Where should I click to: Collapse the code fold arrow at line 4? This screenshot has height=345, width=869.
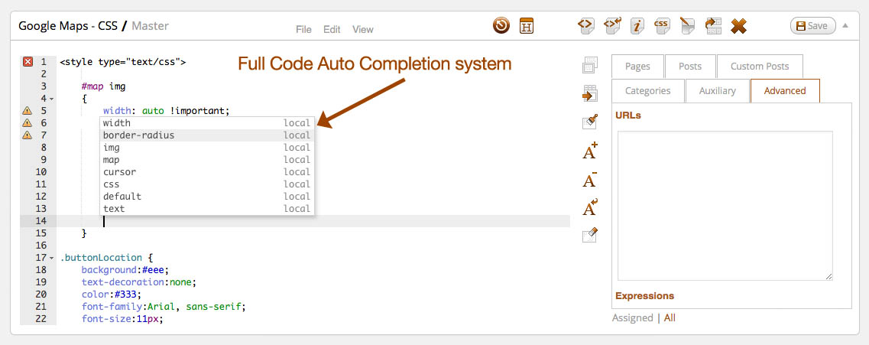point(51,99)
